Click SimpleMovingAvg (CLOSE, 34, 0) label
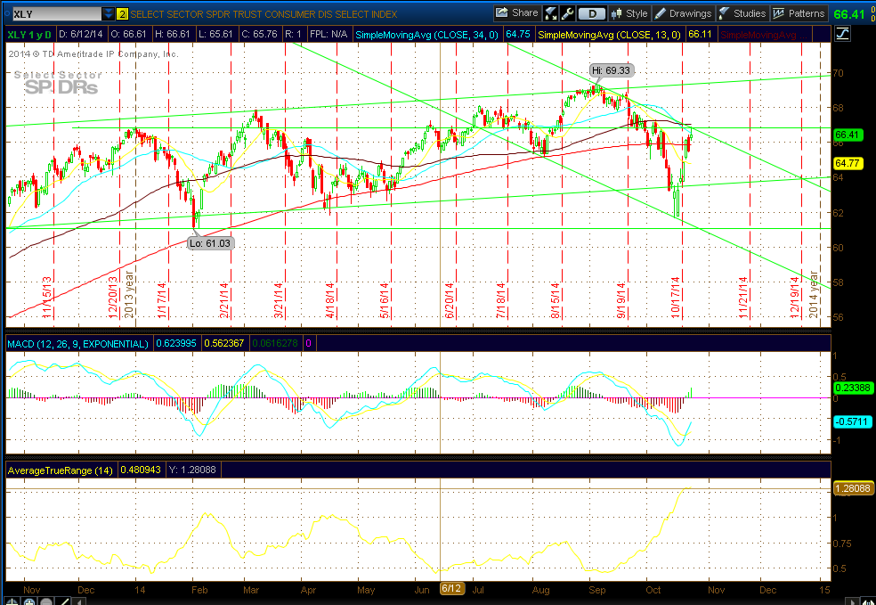 pos(426,35)
